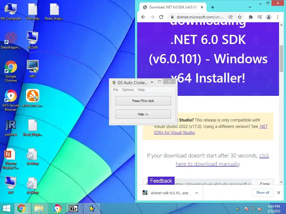Open the justinres desktop icon
The image size is (286, 214).
click(11, 128)
